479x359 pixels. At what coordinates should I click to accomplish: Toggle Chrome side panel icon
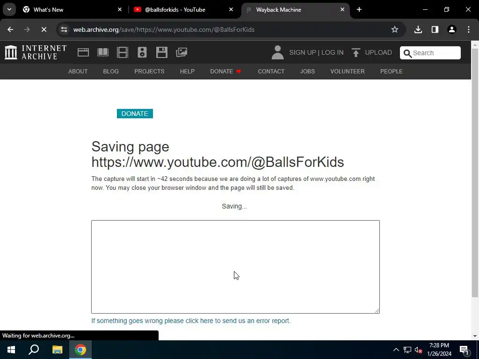(435, 29)
